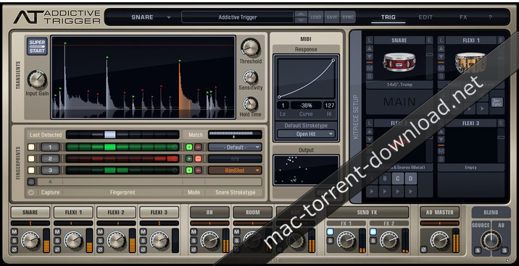
Task: Solo the FX 2 send channel
Action: (373, 241)
